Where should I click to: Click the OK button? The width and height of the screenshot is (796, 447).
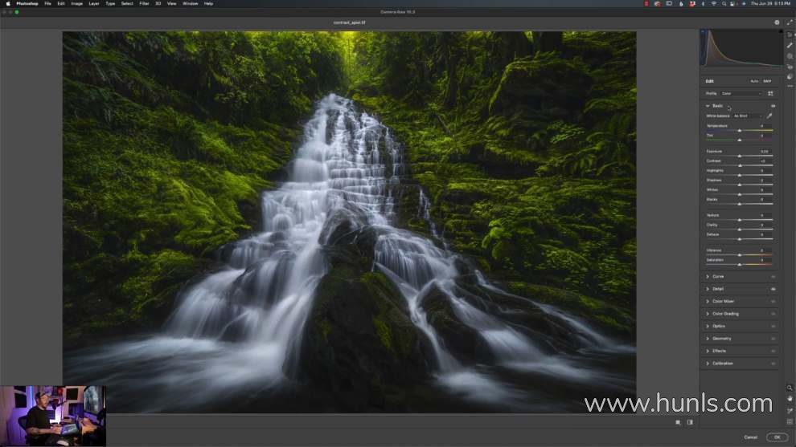(778, 437)
